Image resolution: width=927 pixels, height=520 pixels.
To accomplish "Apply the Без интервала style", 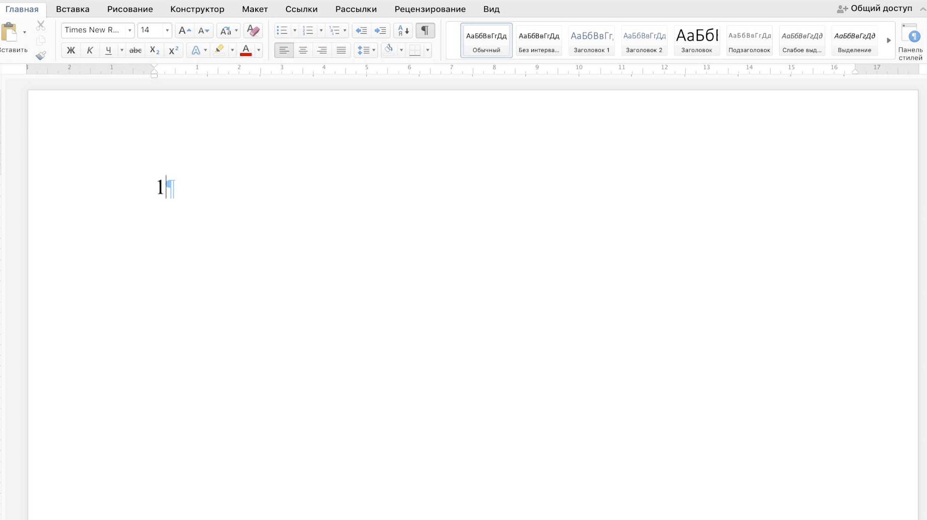I will [539, 40].
